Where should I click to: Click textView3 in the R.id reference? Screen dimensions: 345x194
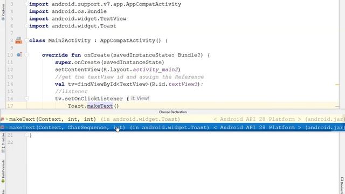click(x=183, y=84)
